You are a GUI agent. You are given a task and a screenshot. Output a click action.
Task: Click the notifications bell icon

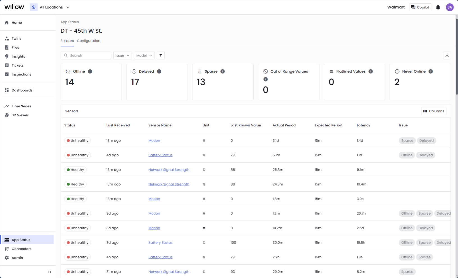pyautogui.click(x=438, y=7)
